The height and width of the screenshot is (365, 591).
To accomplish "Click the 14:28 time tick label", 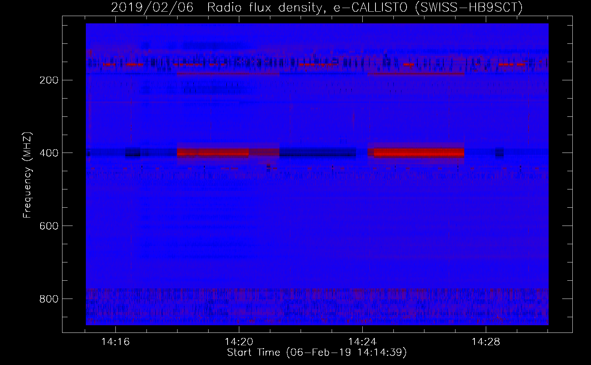I will pyautogui.click(x=486, y=342).
